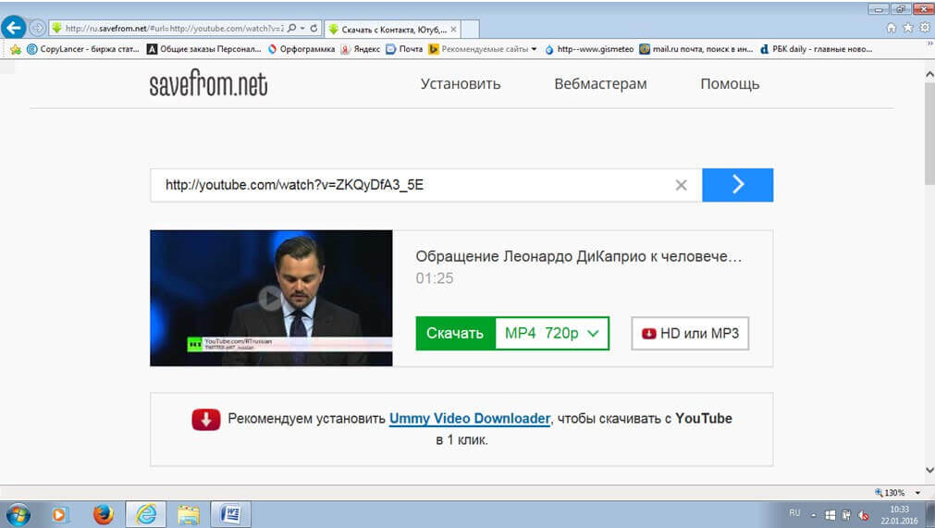Viewport: 935px width, 528px height.
Task: Click the DiCaprio video thumbnail
Action: [x=270, y=298]
